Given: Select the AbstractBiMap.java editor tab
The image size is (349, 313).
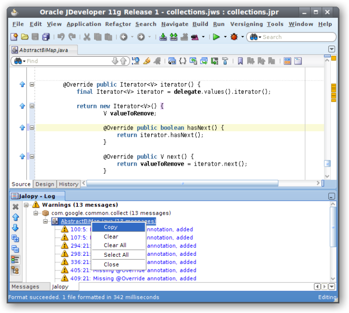Looking at the screenshot, I should point(43,50).
